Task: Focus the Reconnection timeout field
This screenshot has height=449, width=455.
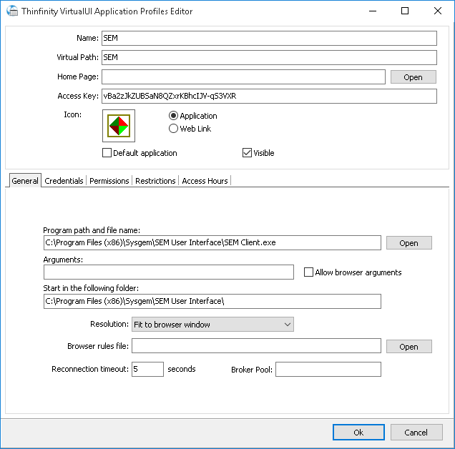Action: coord(147,370)
